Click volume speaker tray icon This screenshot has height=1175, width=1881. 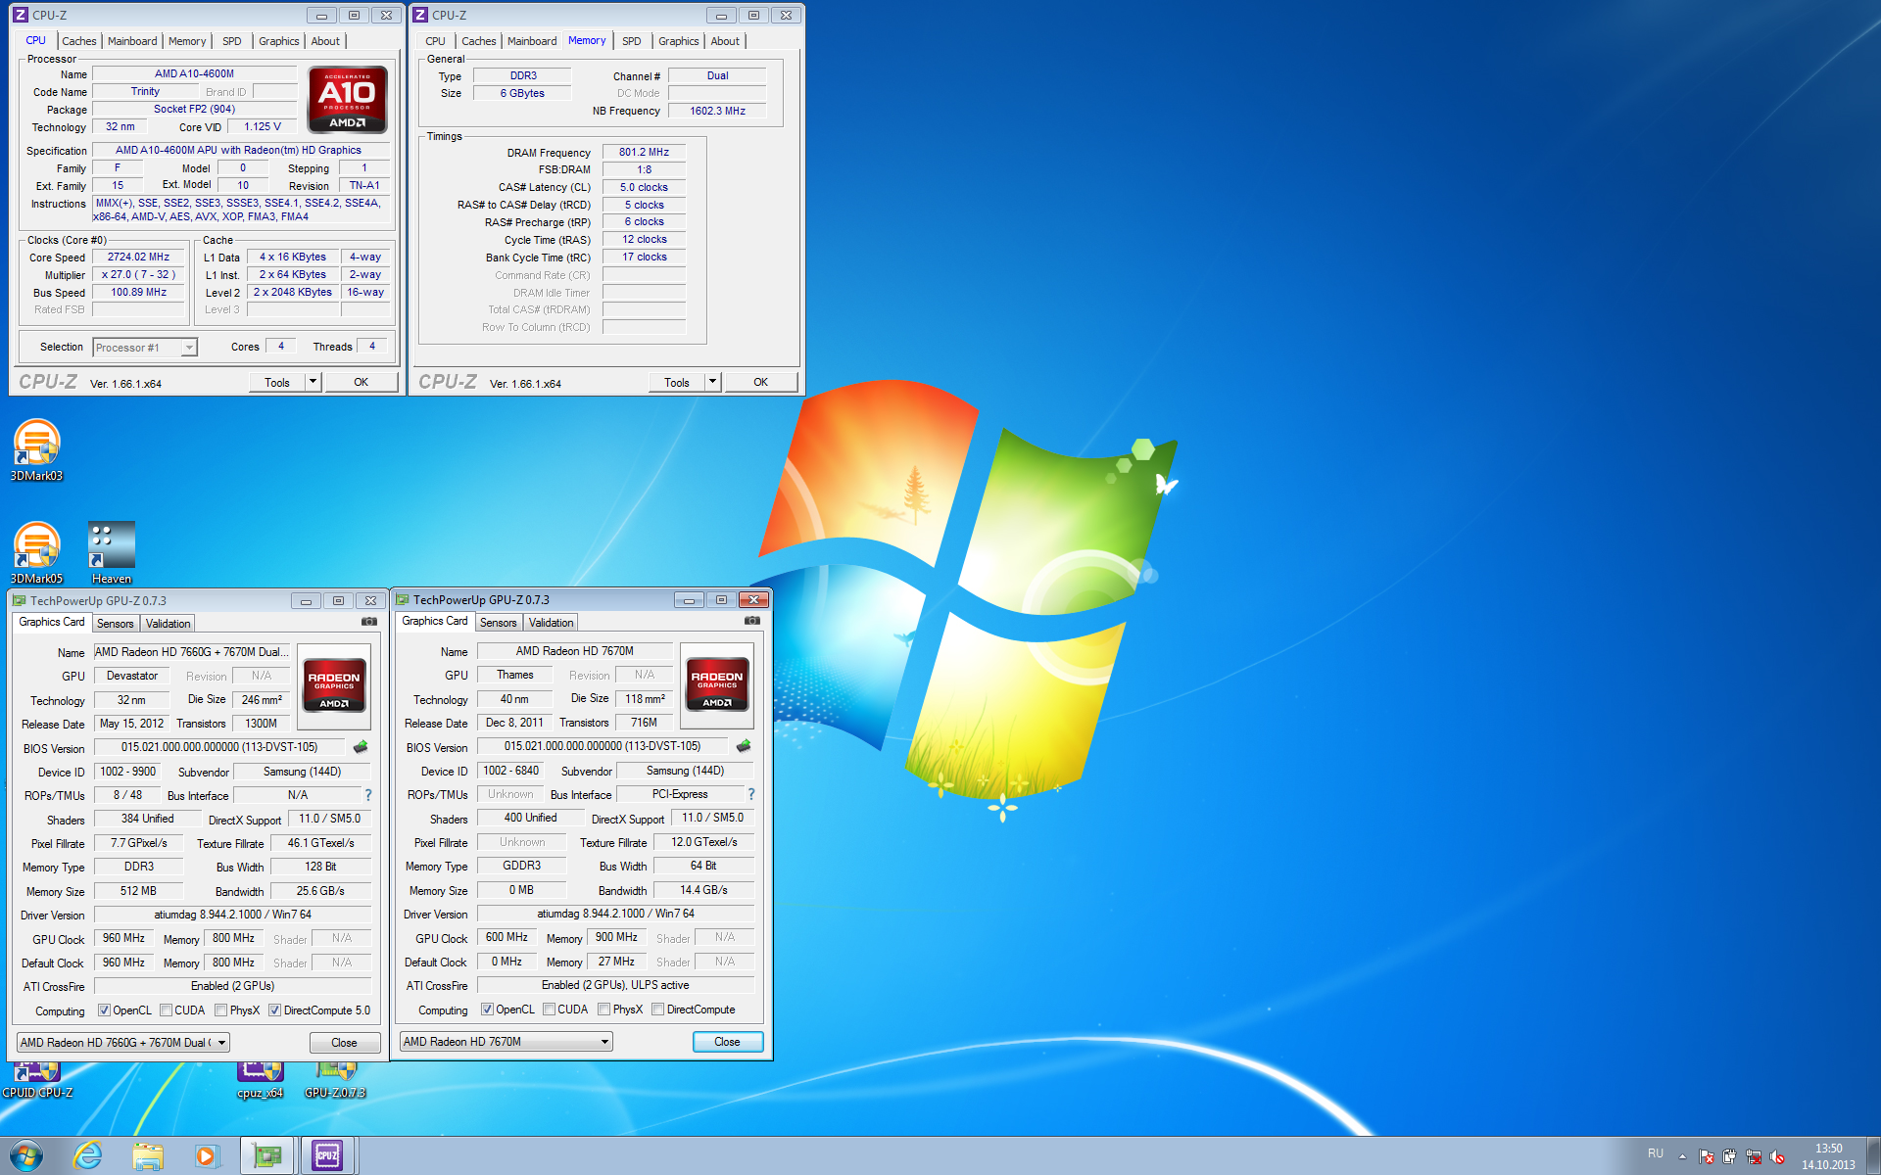[1777, 1156]
